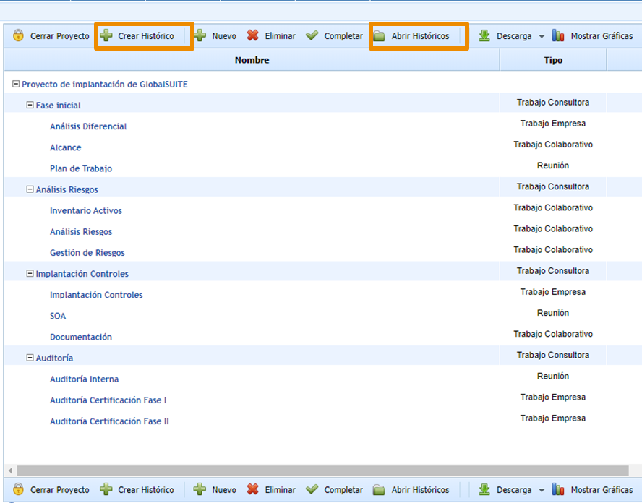Collapse root Proyecto de implantación node
This screenshot has height=503, width=642.
click(16, 85)
